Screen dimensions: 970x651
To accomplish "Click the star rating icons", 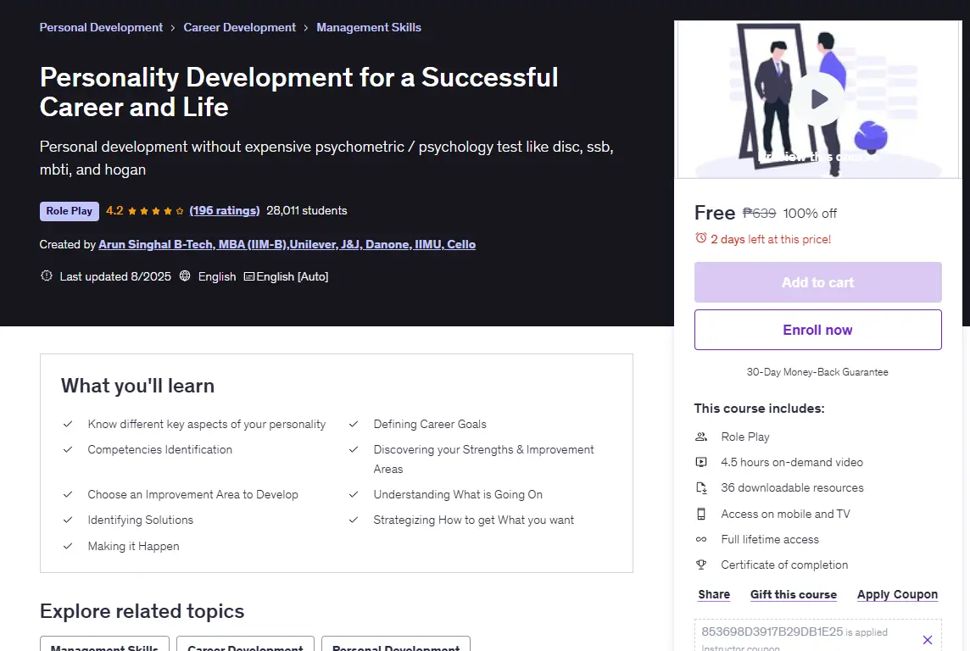I will click(156, 211).
